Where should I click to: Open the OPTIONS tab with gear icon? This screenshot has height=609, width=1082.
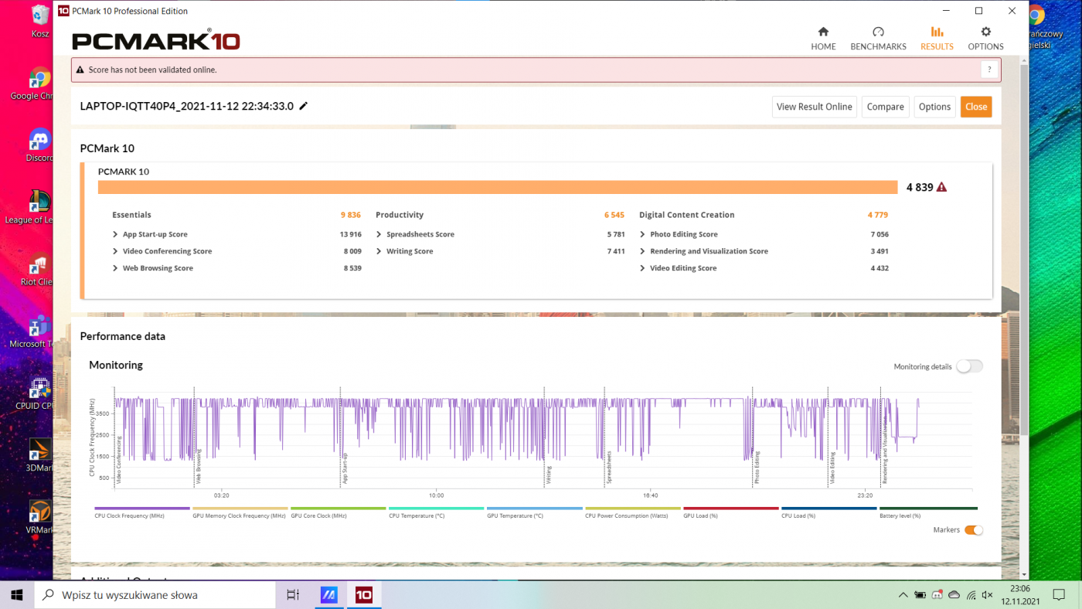(x=985, y=38)
